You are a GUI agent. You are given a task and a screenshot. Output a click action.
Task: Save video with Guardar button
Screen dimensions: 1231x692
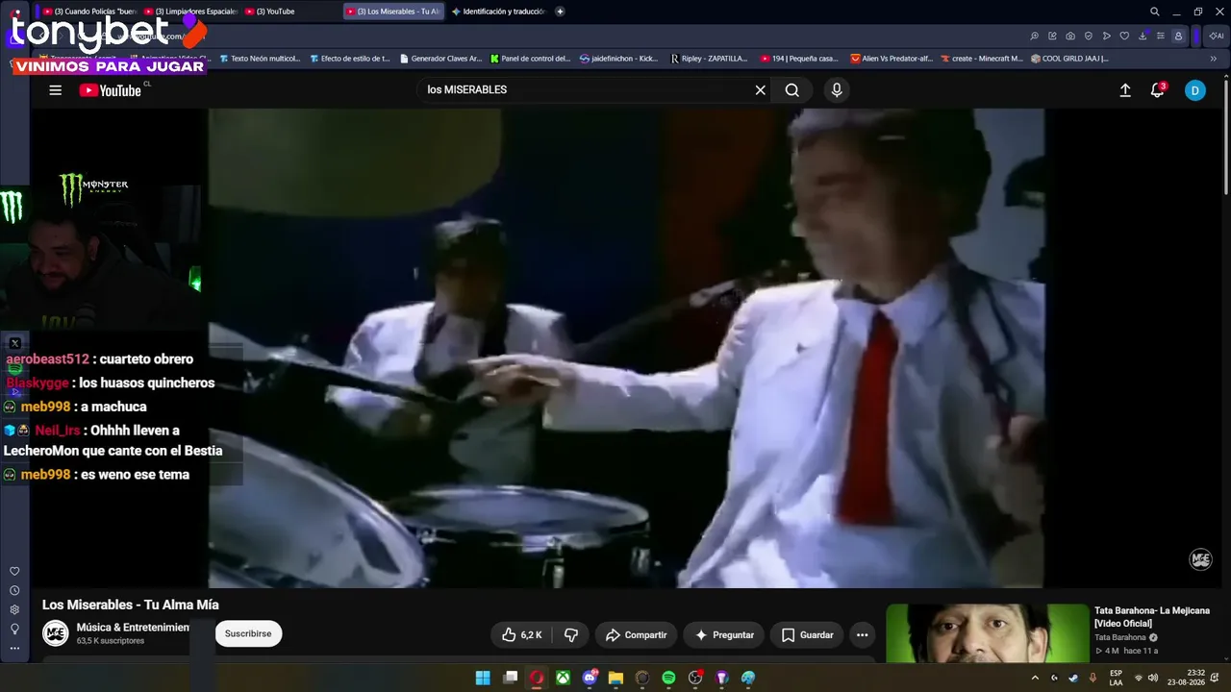[x=807, y=635]
